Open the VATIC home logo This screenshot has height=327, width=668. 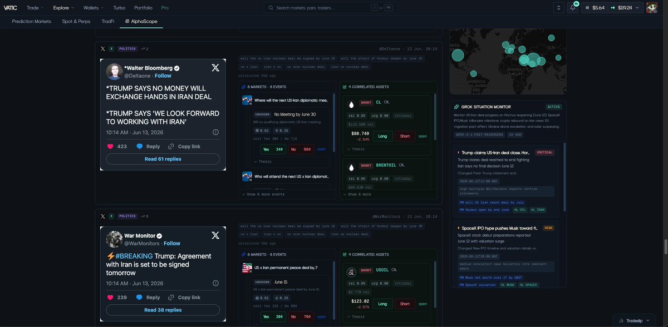pos(11,8)
